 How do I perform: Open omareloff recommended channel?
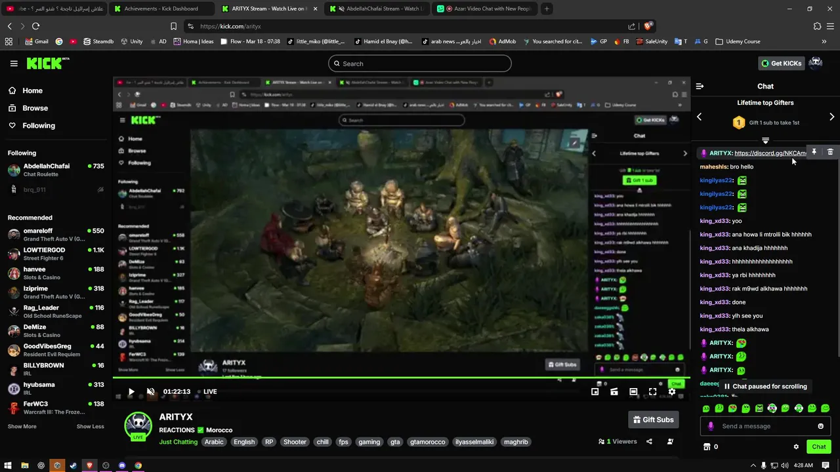[x=56, y=235]
